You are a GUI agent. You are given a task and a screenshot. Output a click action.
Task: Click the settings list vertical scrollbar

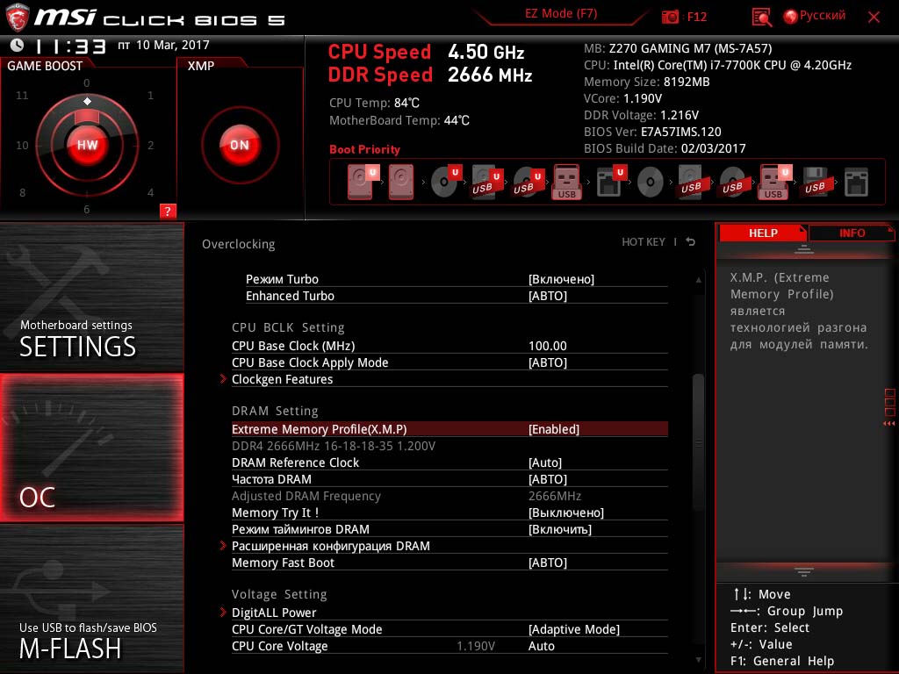pyautogui.click(x=698, y=441)
